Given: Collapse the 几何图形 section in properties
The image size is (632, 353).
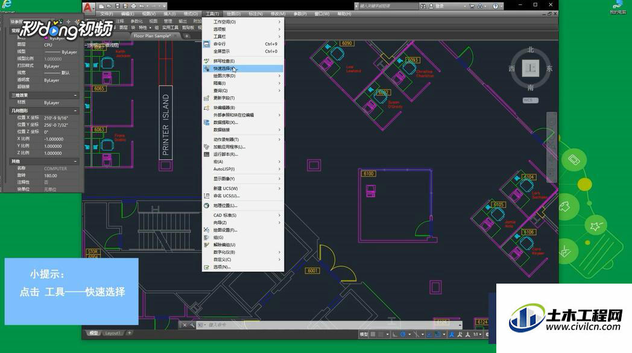Looking at the screenshot, I should pyautogui.click(x=75, y=110).
